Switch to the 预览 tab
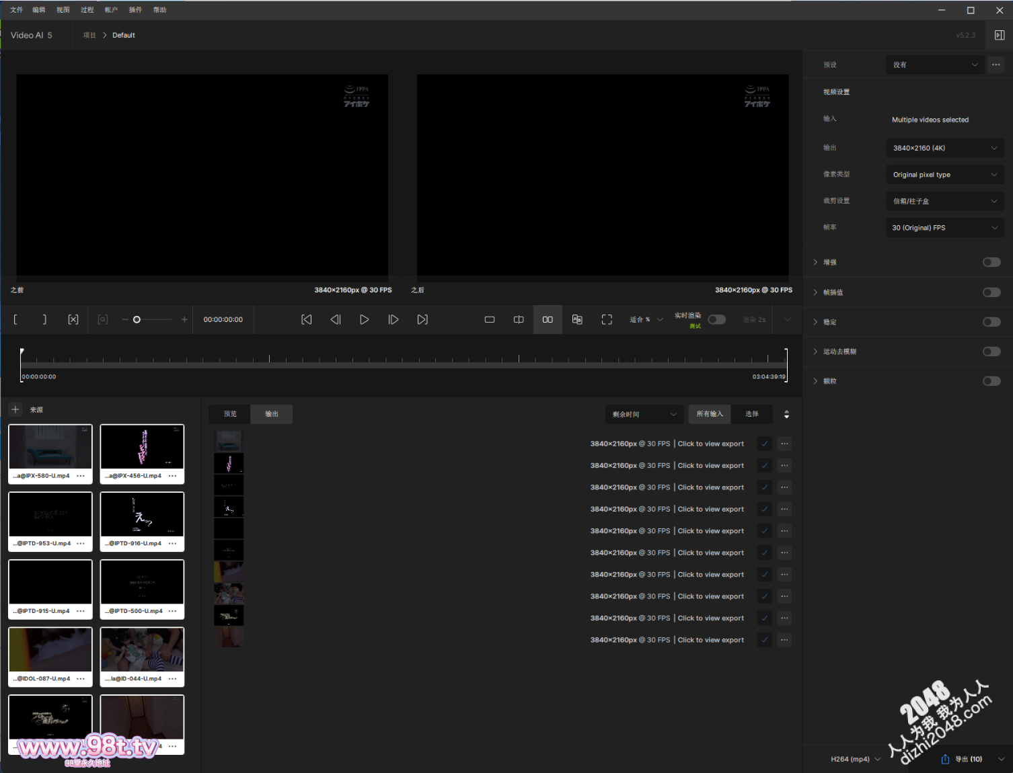Viewport: 1013px width, 773px height. (230, 414)
